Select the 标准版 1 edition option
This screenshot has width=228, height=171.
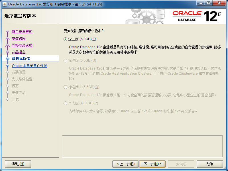coord(66,87)
